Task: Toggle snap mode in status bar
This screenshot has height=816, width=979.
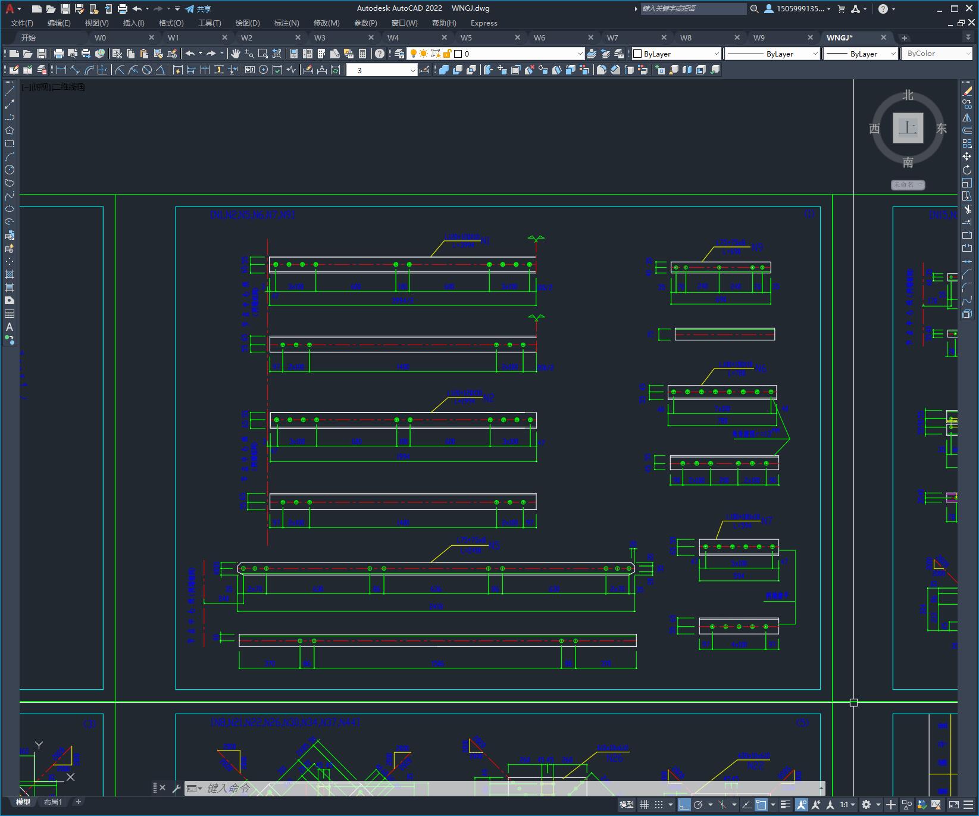Action: point(659,805)
